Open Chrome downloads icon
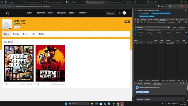This screenshot has height=106, width=188. (175, 6)
